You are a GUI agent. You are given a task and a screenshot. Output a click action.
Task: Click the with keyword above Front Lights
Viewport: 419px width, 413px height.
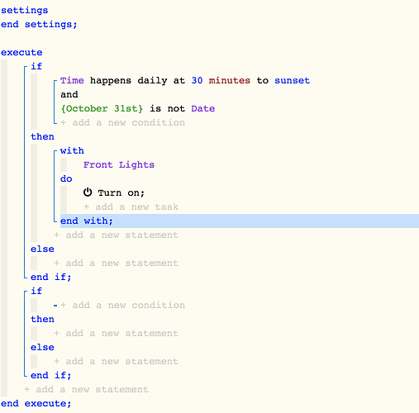coord(72,150)
